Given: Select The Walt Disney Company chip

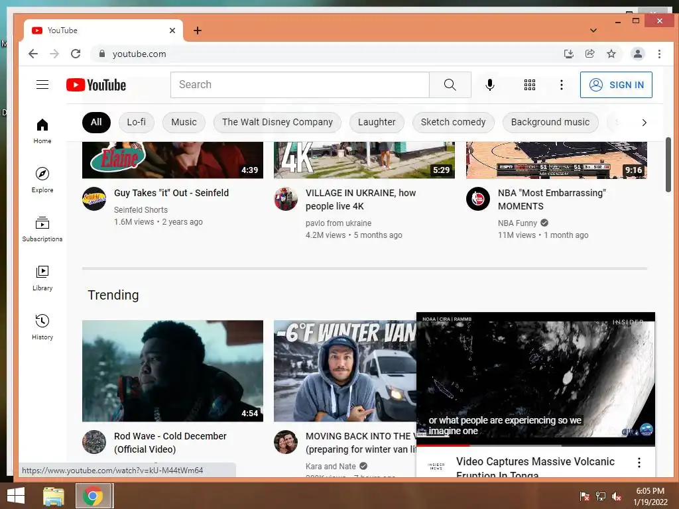Looking at the screenshot, I should point(277,123).
